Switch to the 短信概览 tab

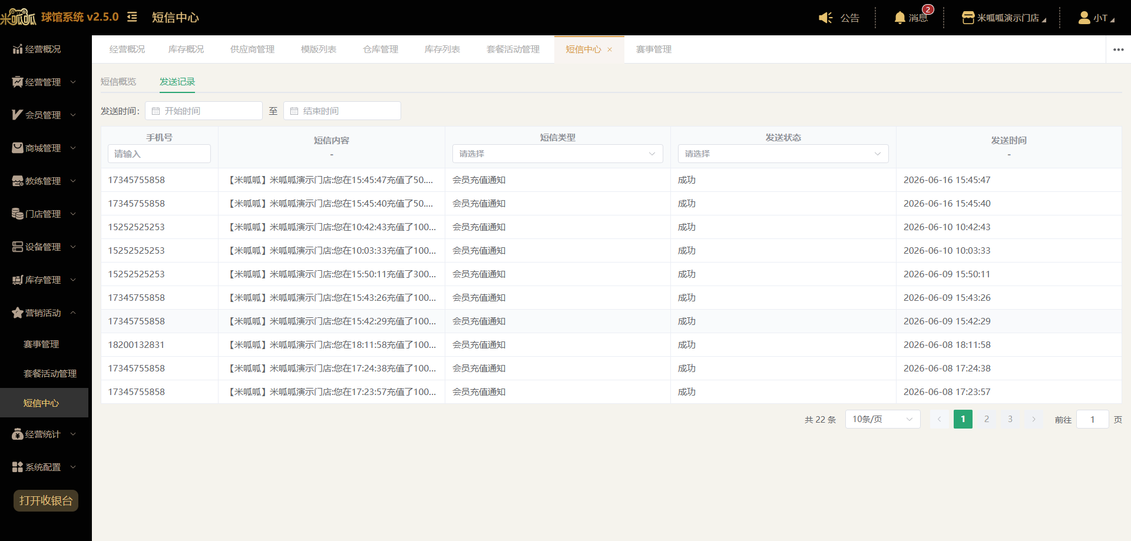point(118,82)
